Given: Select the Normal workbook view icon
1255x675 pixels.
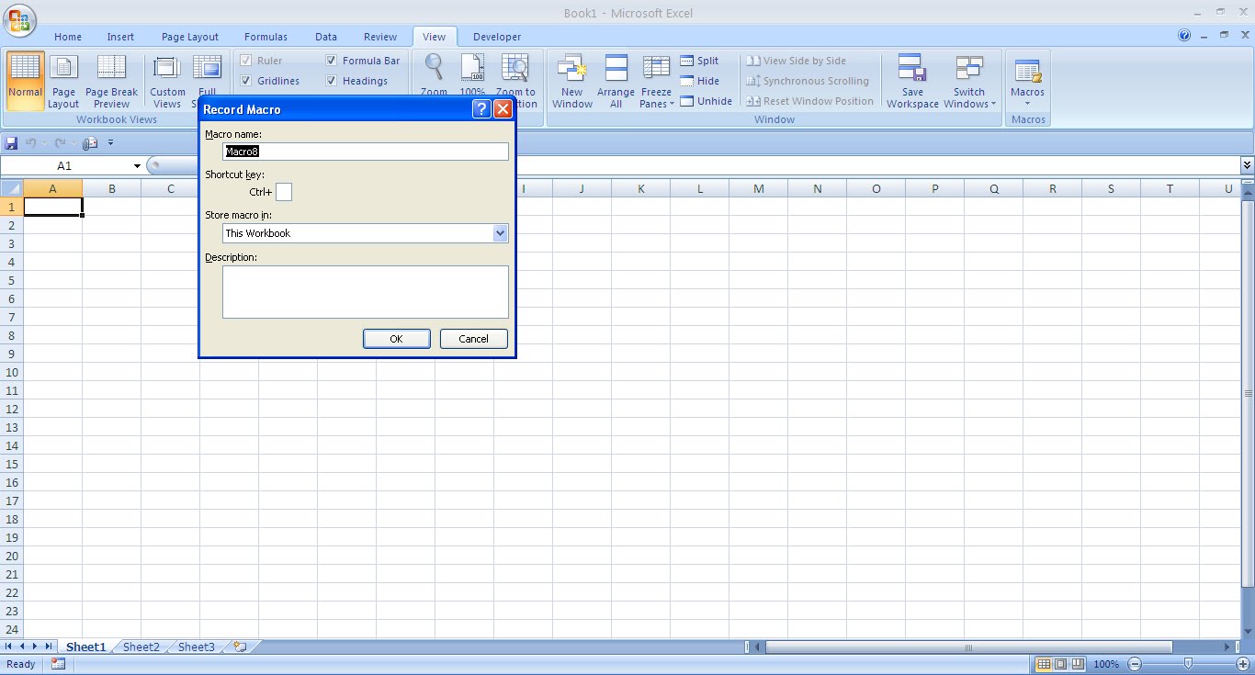Looking at the screenshot, I should [x=25, y=81].
